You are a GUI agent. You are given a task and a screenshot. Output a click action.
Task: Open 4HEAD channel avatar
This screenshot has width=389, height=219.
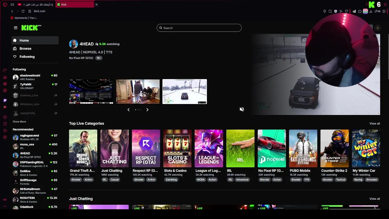pyautogui.click(x=74, y=44)
